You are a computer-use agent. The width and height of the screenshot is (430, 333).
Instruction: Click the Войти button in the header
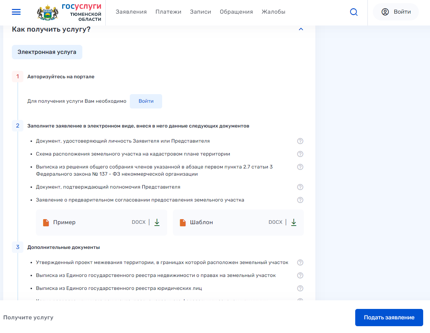pos(396,12)
